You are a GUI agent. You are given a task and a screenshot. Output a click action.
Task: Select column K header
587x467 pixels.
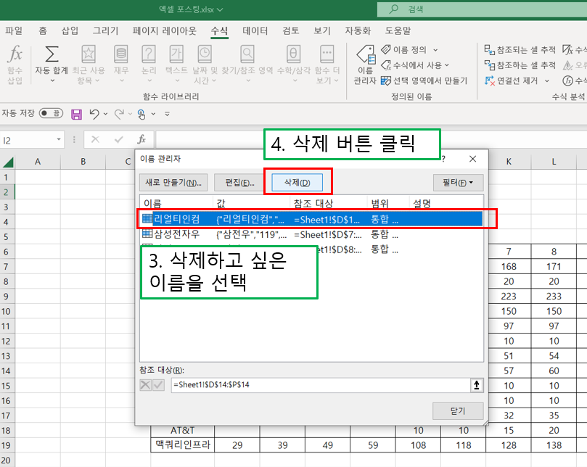click(509, 162)
